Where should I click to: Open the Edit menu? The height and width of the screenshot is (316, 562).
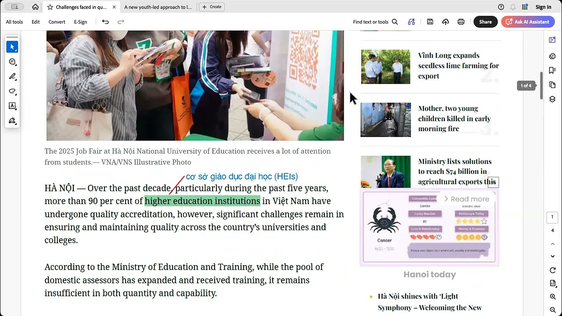[x=36, y=22]
